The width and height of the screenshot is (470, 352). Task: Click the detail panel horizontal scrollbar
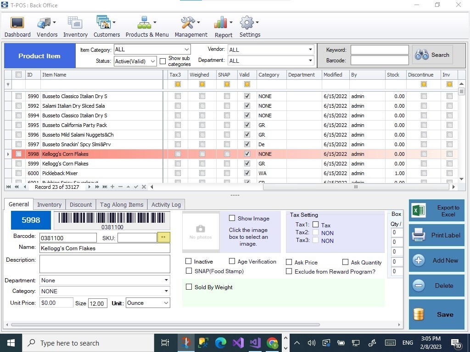(165, 324)
